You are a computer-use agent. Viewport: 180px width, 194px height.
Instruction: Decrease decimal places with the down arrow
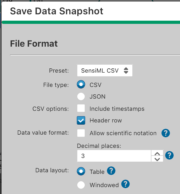click(x=157, y=159)
